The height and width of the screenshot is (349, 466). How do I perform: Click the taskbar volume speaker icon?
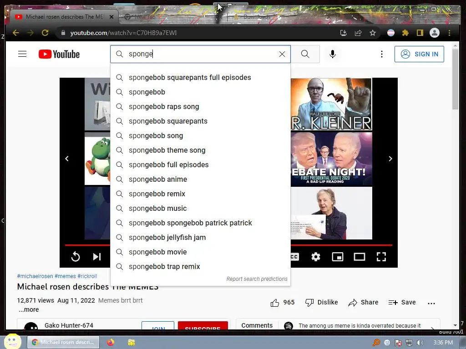tap(420, 343)
